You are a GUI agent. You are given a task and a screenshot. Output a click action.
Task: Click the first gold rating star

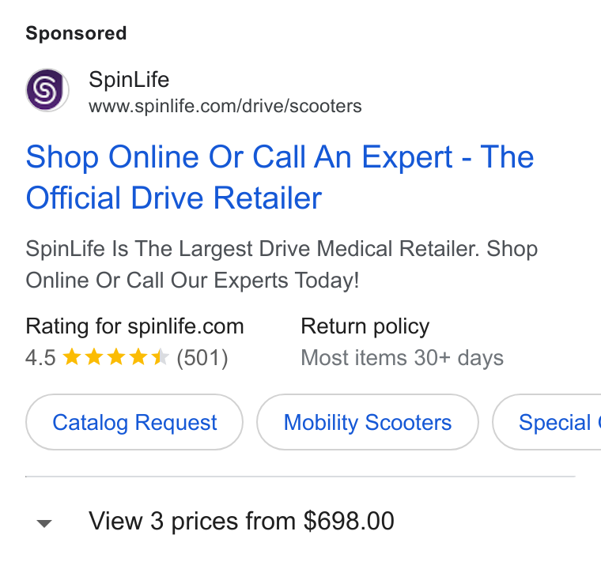coord(72,357)
